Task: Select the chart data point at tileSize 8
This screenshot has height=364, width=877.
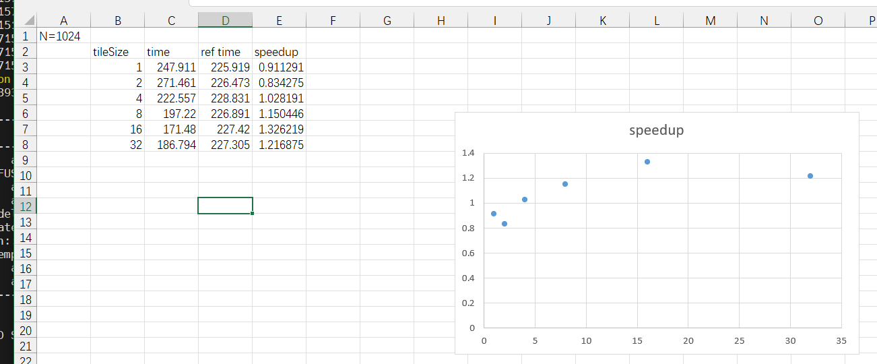Action: [565, 184]
